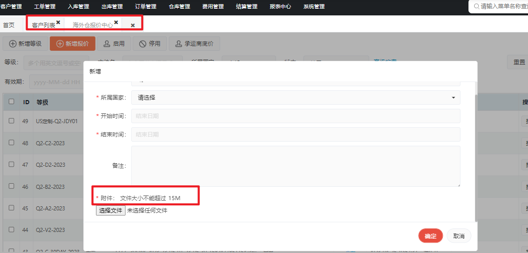Switch to the 客户列表 tab
The width and height of the screenshot is (528, 253).
[44, 25]
